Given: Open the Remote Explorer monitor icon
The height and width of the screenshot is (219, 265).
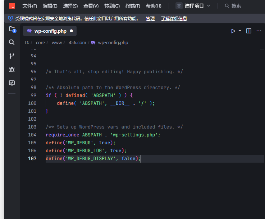Looking at the screenshot, I should tap(12, 83).
